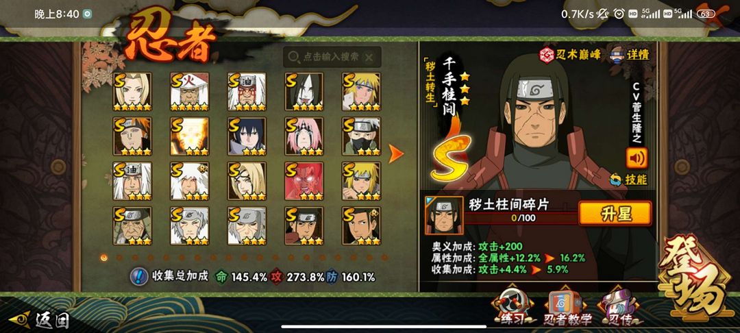Image resolution: width=740 pixels, height=333 pixels.
Task: Expand next page with orange arrow
Action: coord(396,153)
